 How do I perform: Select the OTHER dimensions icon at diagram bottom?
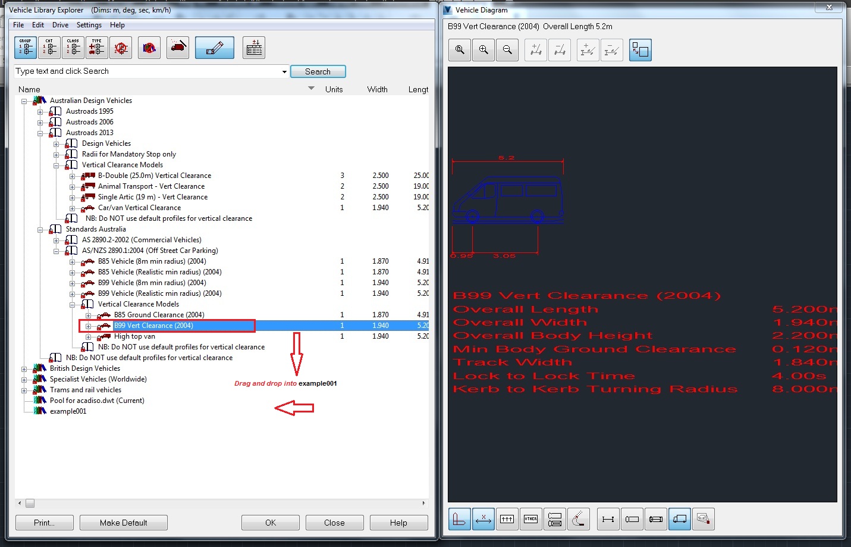(530, 519)
